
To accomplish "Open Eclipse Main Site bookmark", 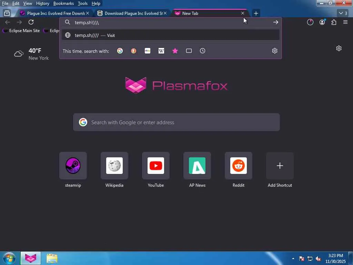I will point(21,31).
